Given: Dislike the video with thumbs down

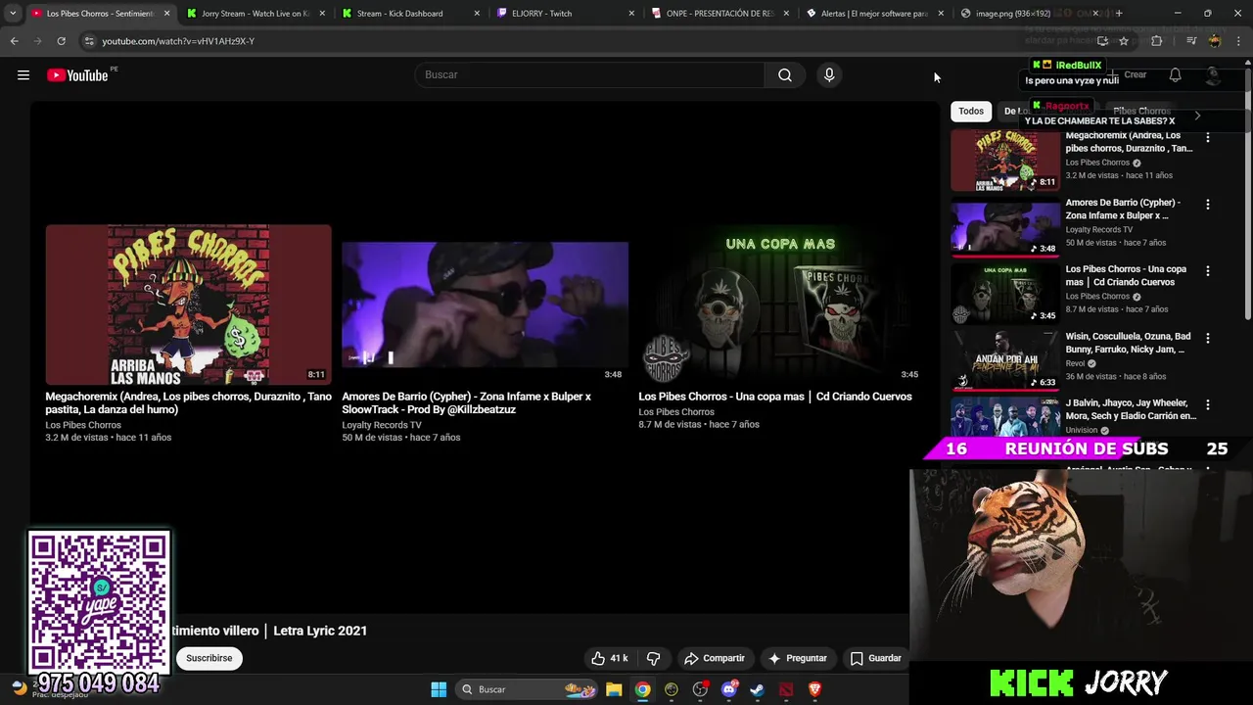Looking at the screenshot, I should pos(654,658).
